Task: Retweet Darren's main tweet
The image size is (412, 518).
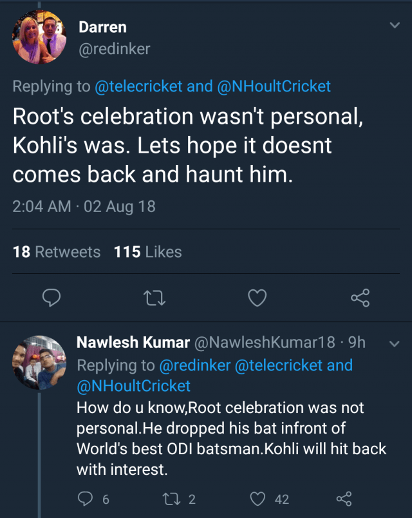Action: click(155, 298)
